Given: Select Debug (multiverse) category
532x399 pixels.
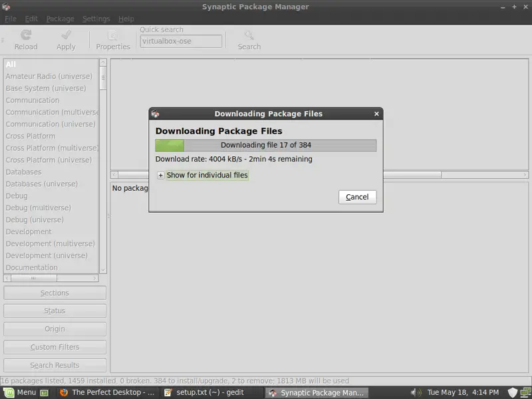Looking at the screenshot, I should (51, 207).
